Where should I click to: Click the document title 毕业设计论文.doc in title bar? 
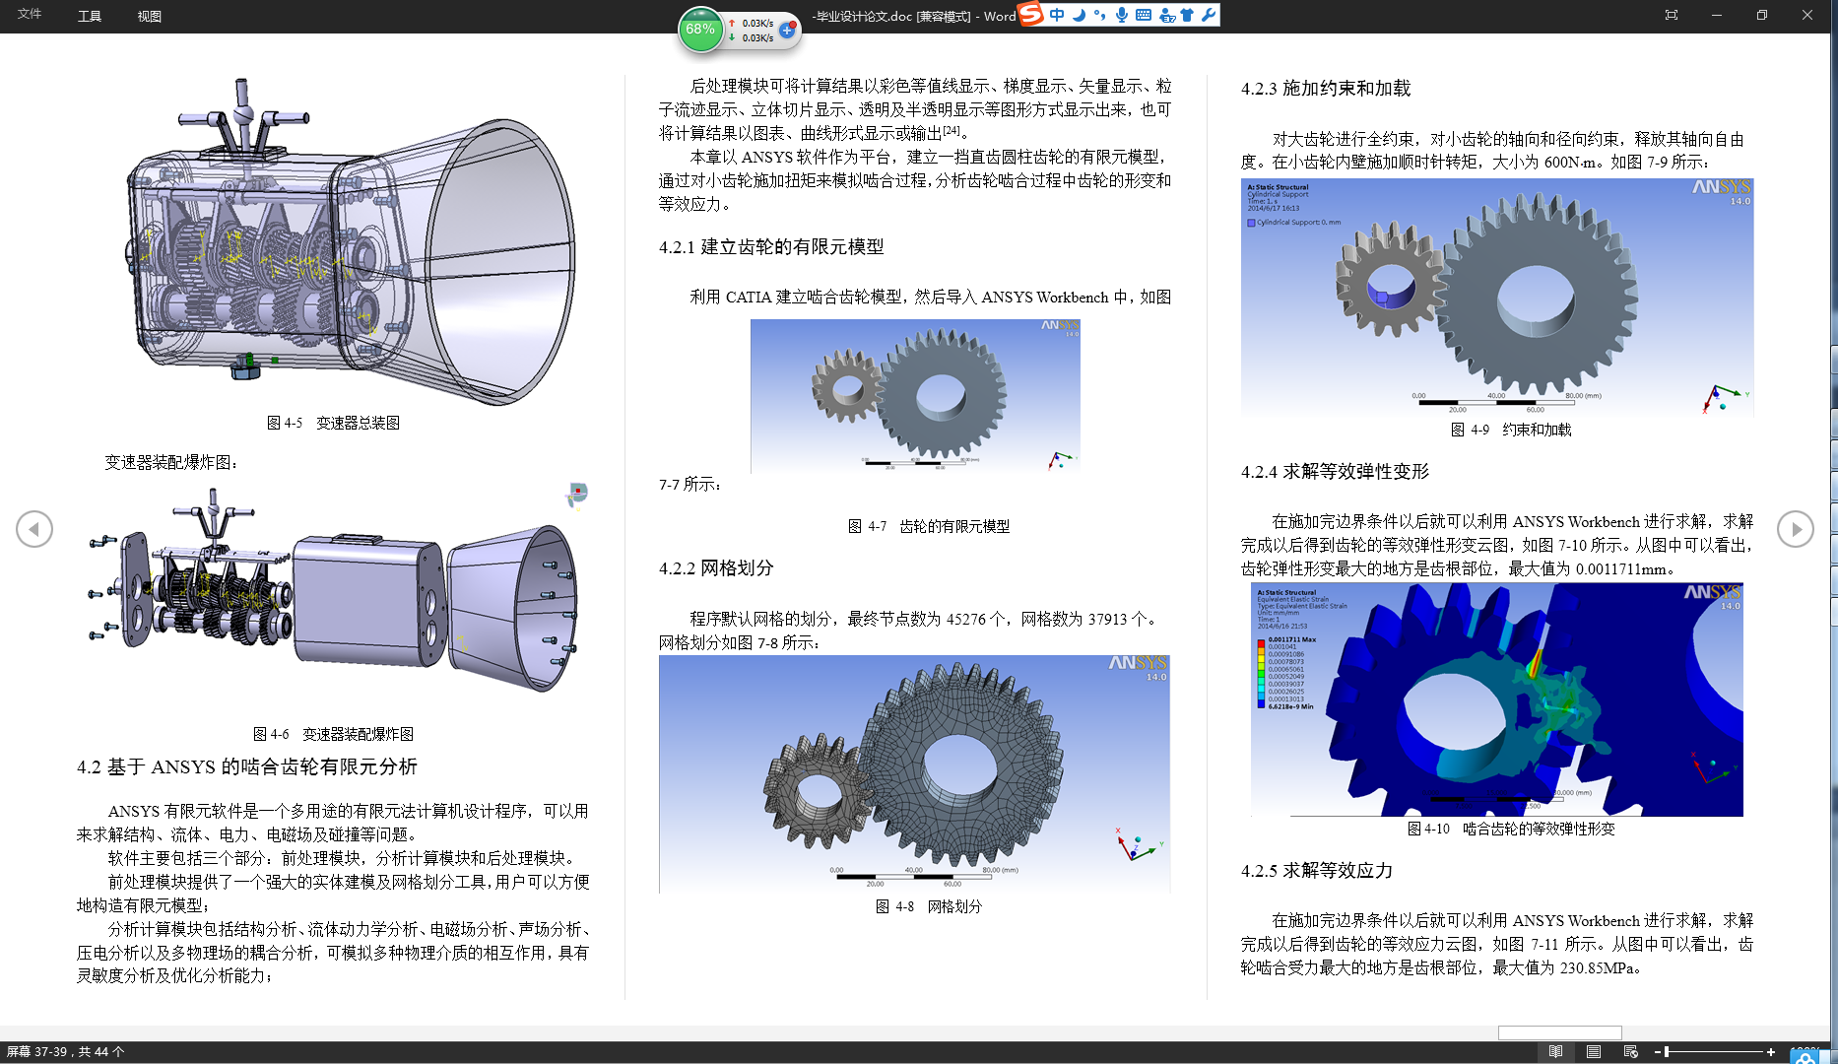[x=864, y=16]
